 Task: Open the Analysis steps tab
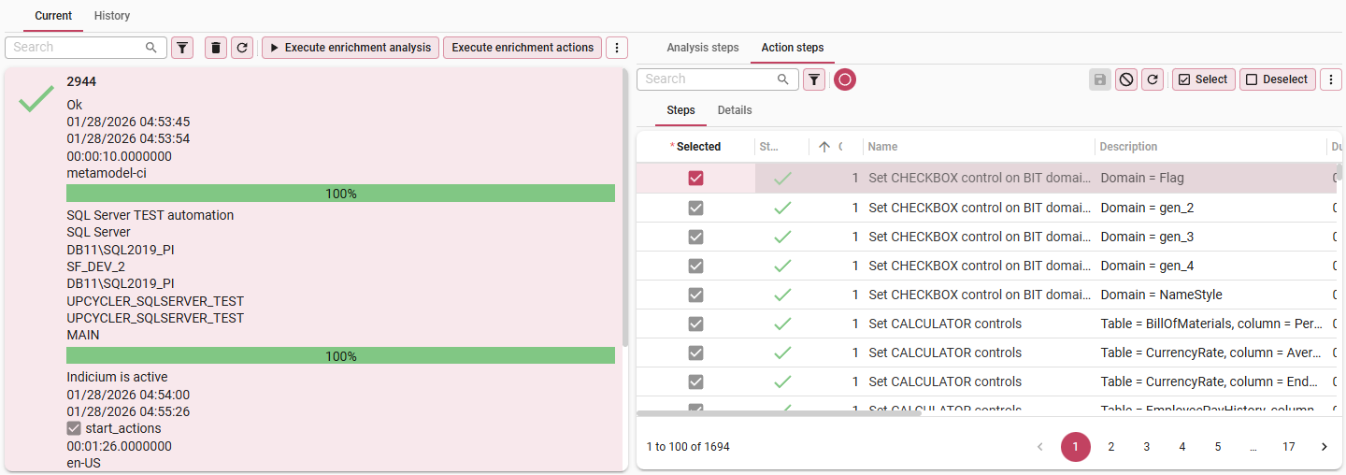[x=702, y=48]
